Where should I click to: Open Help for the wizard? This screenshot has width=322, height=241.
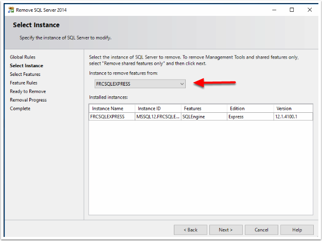coord(297,230)
